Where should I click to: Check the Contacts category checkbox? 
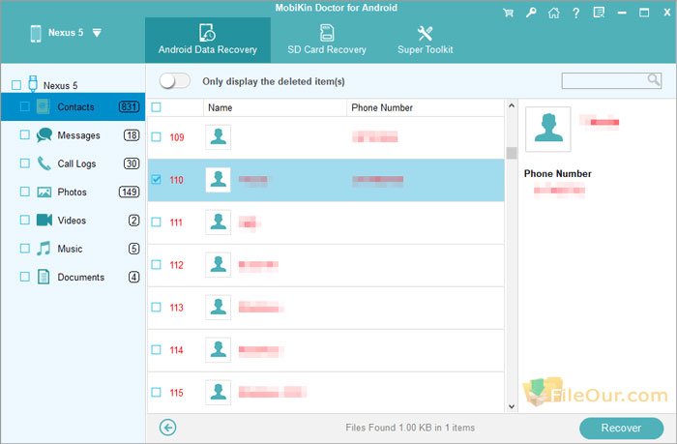(x=24, y=106)
